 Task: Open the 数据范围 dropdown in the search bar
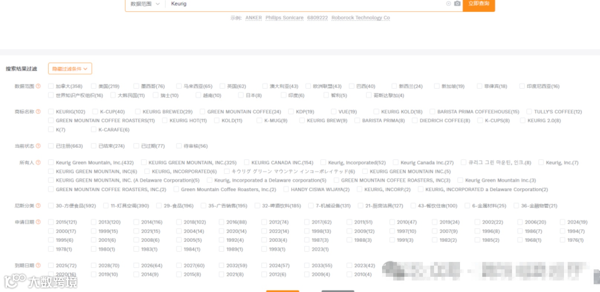[x=145, y=4]
